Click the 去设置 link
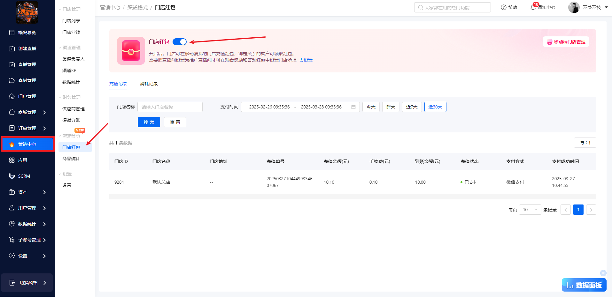This screenshot has height=297, width=612. tap(306, 60)
